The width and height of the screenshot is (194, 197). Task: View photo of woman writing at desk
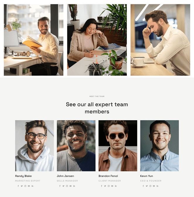point(97,40)
